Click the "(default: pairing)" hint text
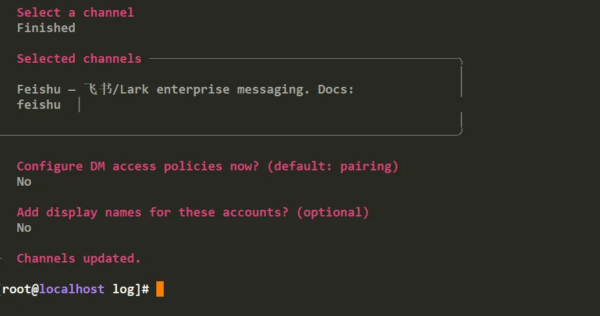The height and width of the screenshot is (316, 600). 332,166
